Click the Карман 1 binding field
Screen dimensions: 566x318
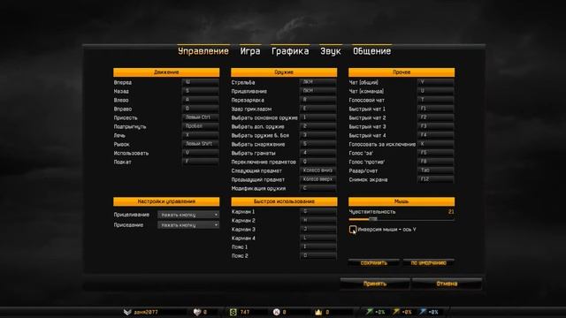point(318,212)
